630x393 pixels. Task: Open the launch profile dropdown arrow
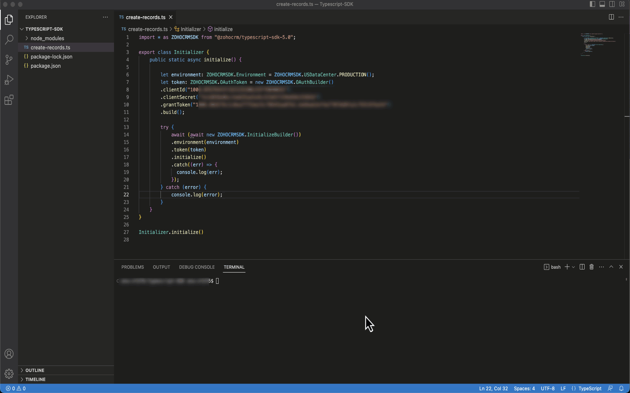pos(573,267)
